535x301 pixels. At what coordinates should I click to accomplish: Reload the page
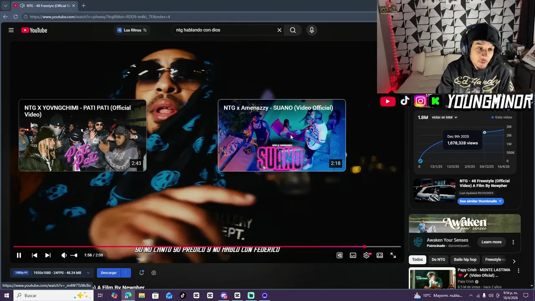pyautogui.click(x=15, y=17)
